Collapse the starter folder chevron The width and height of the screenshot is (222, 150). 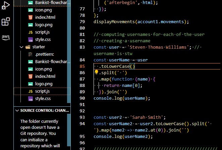21,47
